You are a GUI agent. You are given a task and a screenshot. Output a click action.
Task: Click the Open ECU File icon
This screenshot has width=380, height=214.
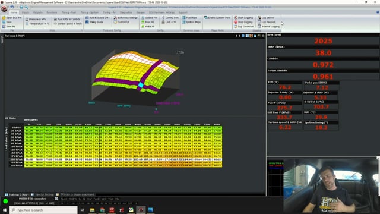(x=4, y=18)
